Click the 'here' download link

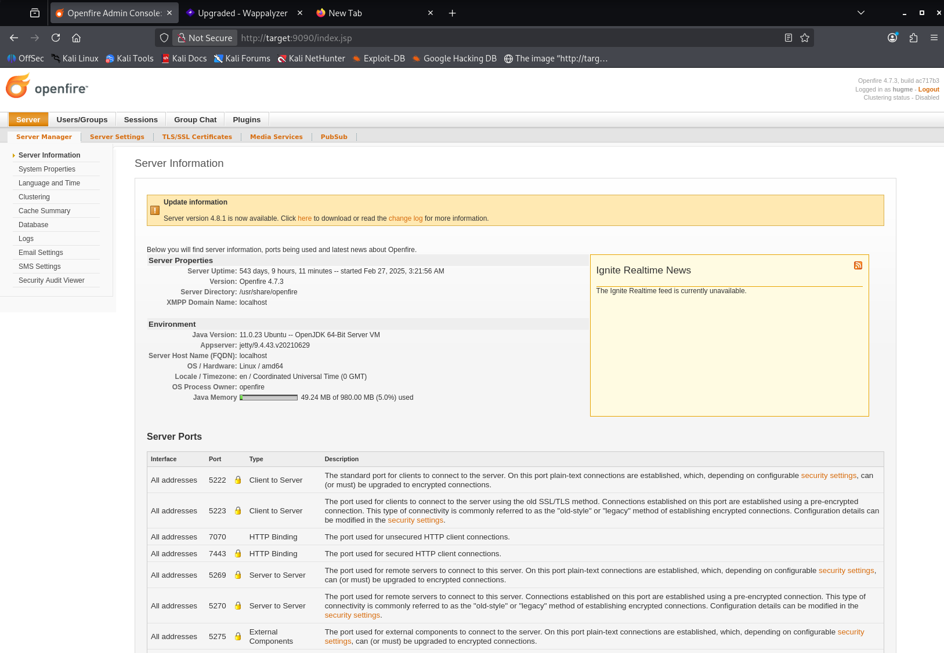[x=305, y=218]
